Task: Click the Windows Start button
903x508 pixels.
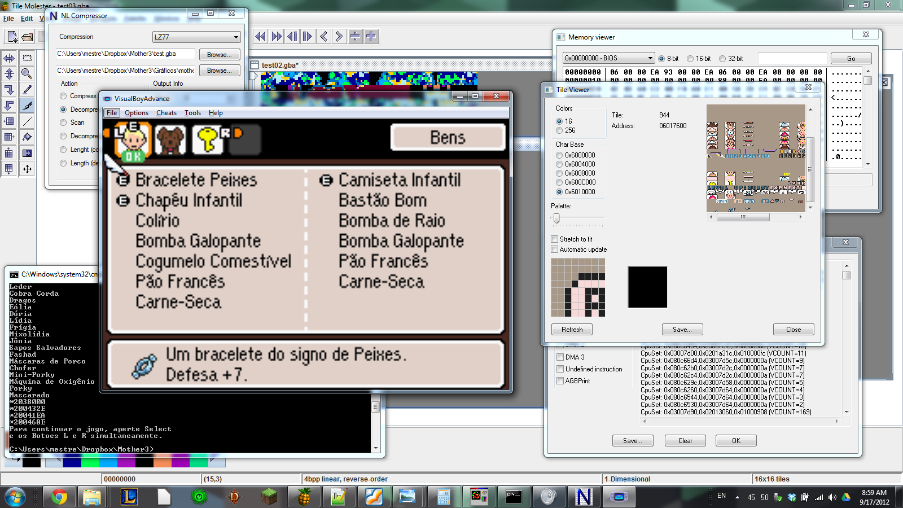Action: (x=15, y=497)
